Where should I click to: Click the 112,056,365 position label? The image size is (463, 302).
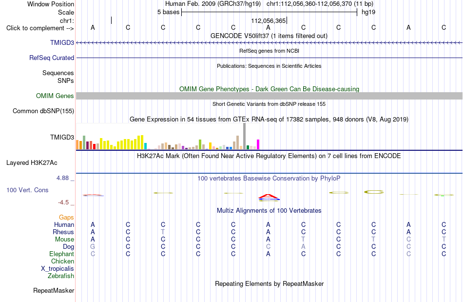269,20
